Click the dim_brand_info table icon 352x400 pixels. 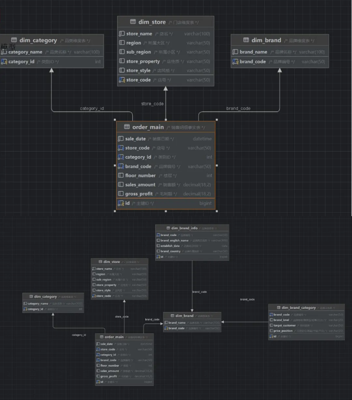(x=167, y=228)
